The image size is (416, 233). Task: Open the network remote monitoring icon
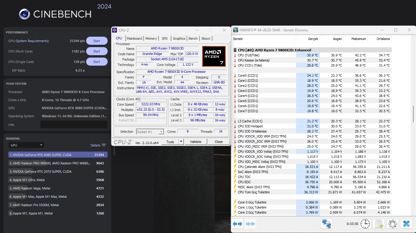click(327, 224)
